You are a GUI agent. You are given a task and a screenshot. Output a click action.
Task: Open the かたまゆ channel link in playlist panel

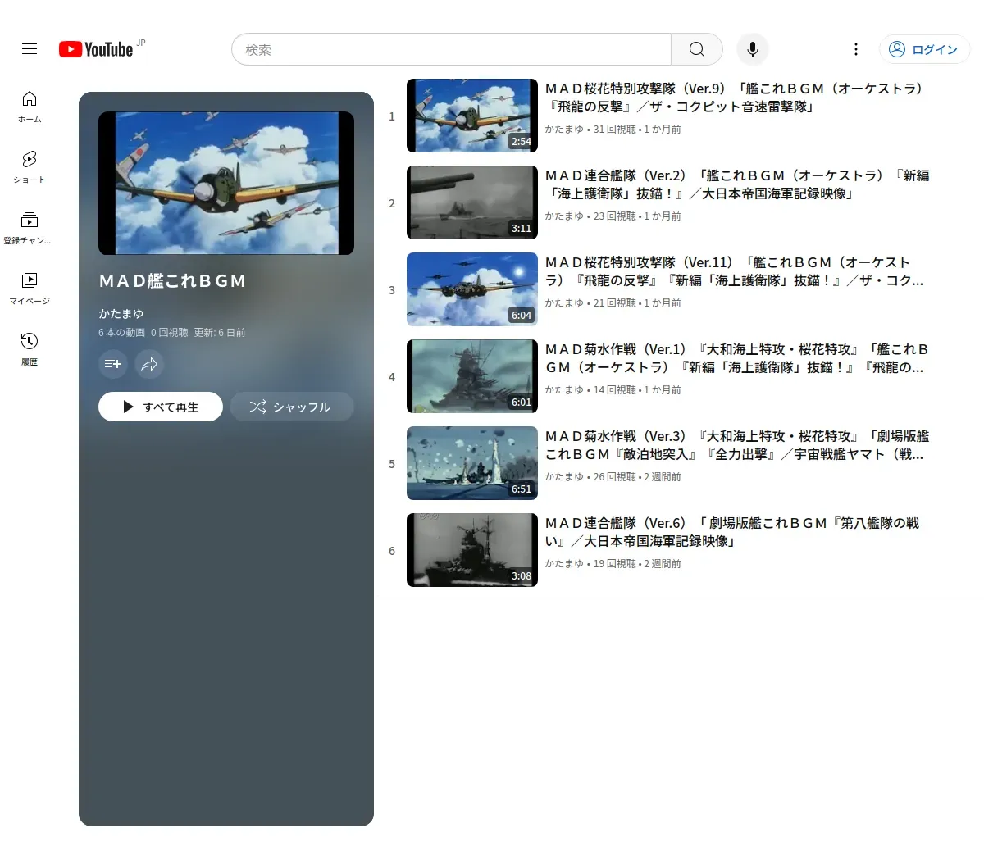click(121, 313)
